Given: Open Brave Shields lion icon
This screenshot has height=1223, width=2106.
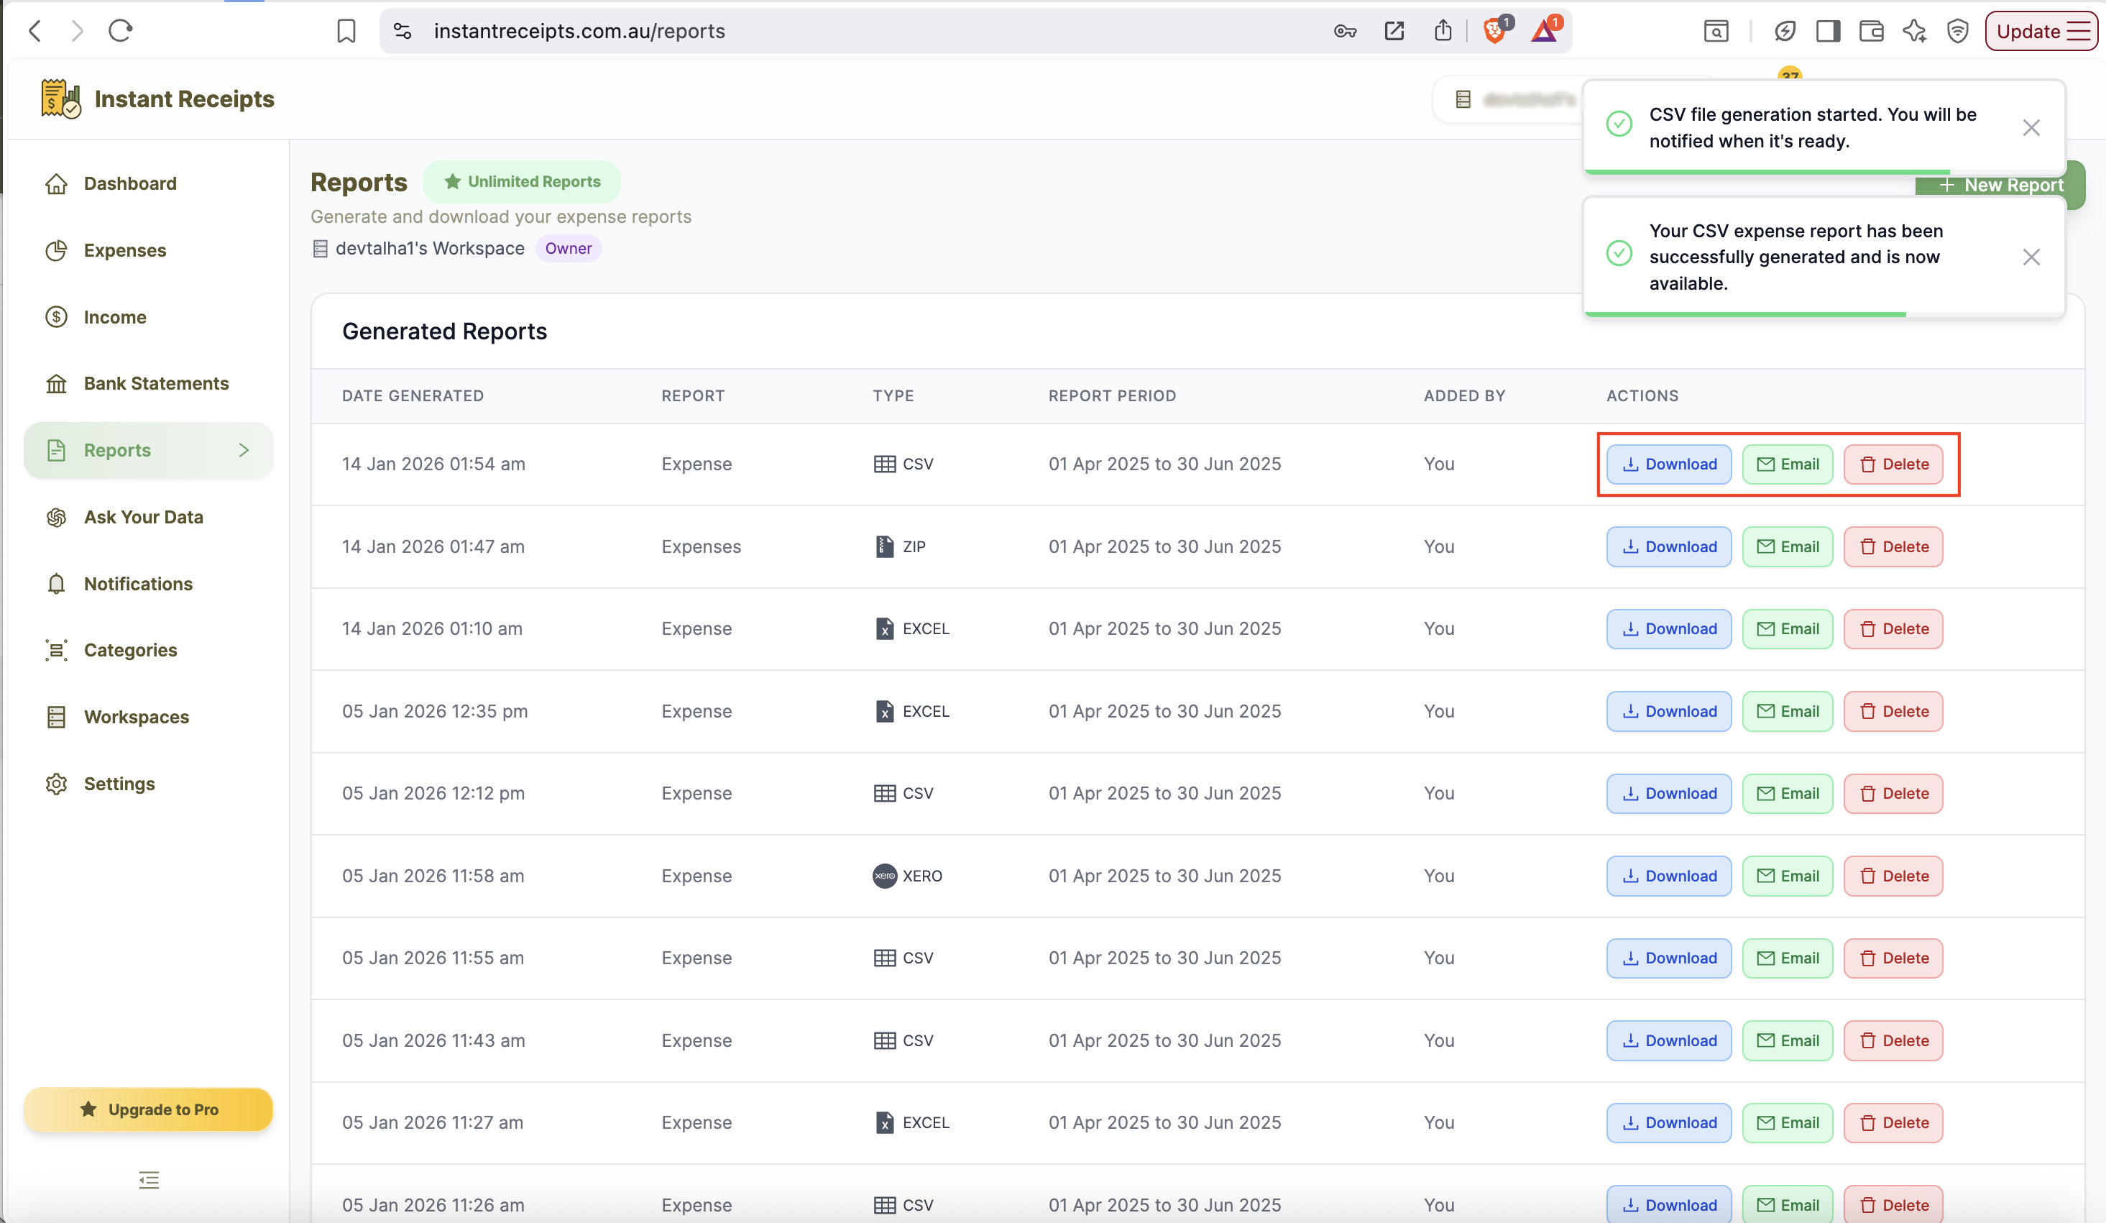Looking at the screenshot, I should coord(1495,31).
